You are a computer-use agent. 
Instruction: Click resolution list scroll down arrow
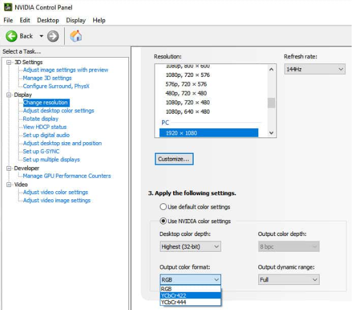click(271, 133)
